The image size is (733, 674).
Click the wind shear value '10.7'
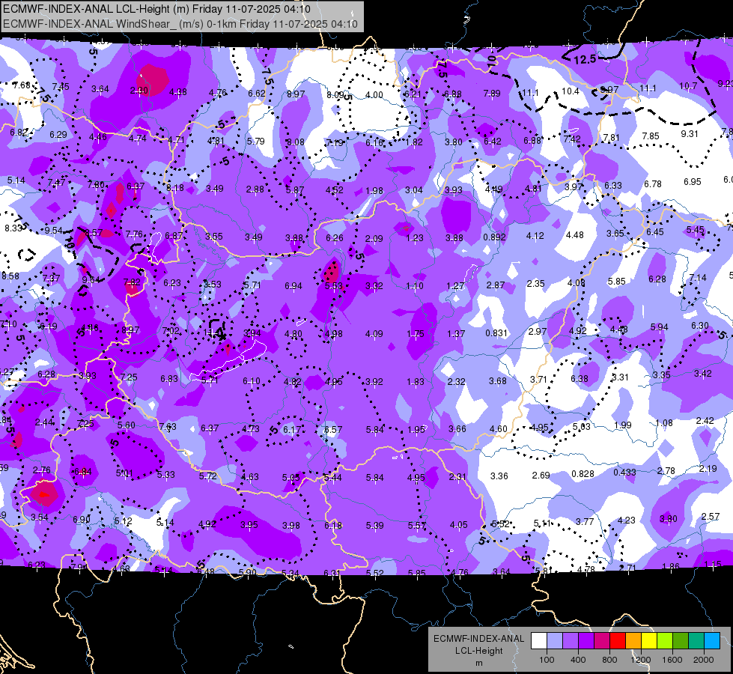coord(688,86)
